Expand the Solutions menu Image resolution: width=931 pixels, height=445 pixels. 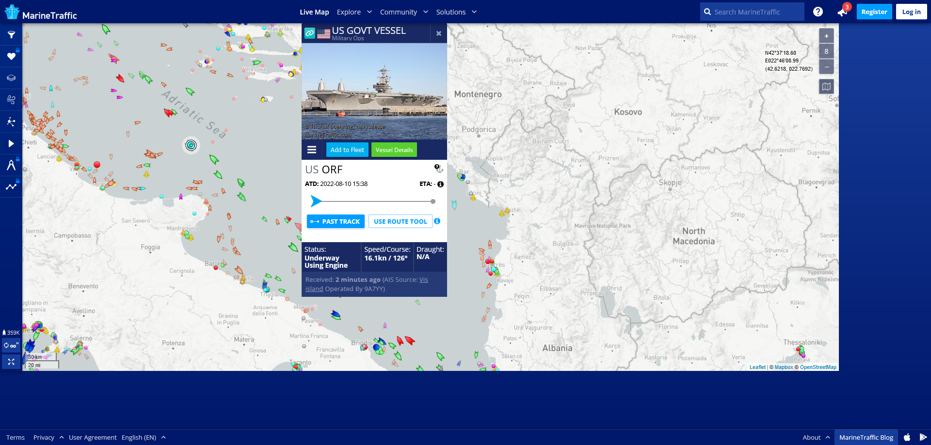[456, 12]
